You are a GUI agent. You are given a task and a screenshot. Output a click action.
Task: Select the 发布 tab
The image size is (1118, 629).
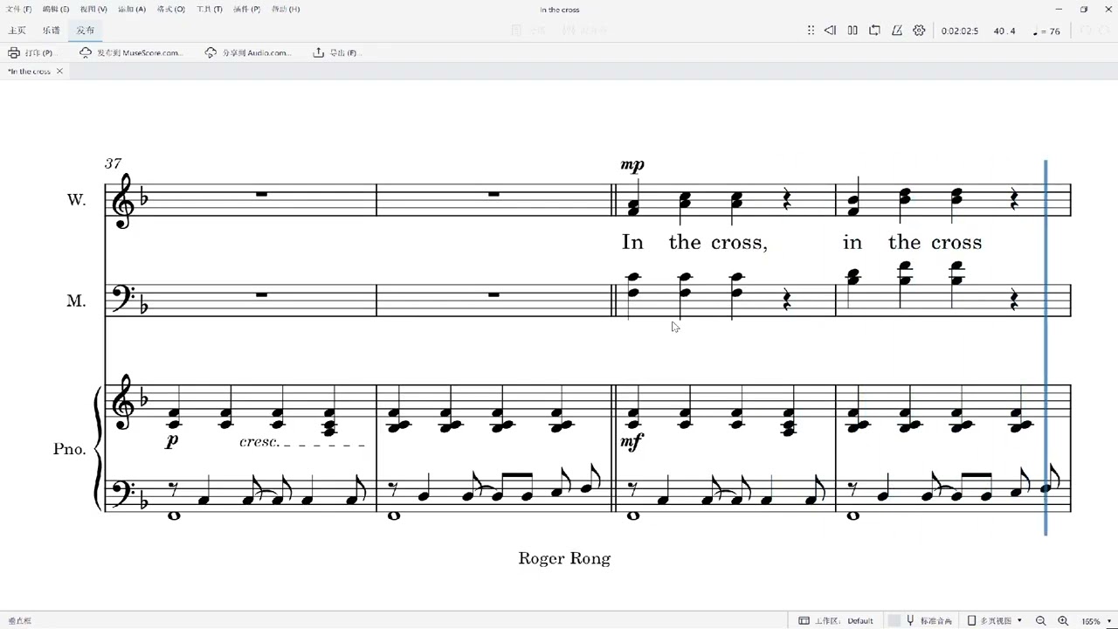click(x=85, y=31)
